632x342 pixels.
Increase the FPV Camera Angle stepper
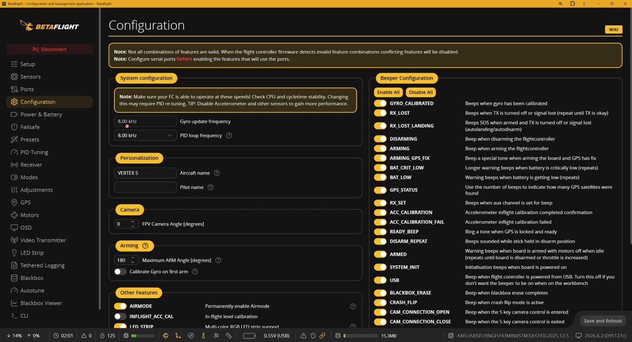pos(133,222)
